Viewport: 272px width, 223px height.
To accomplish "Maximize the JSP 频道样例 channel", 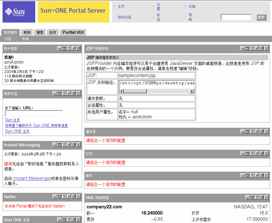I will pyautogui.click(x=247, y=48).
